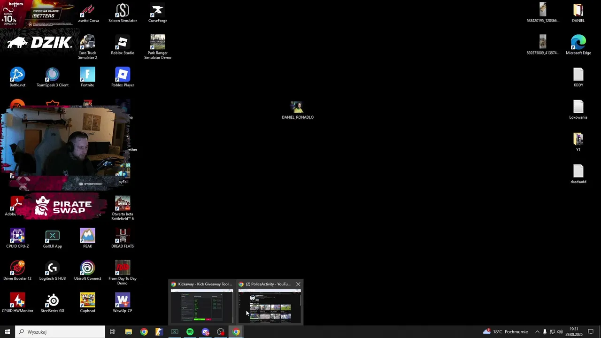Select the Lokowania text file icon

click(x=578, y=110)
